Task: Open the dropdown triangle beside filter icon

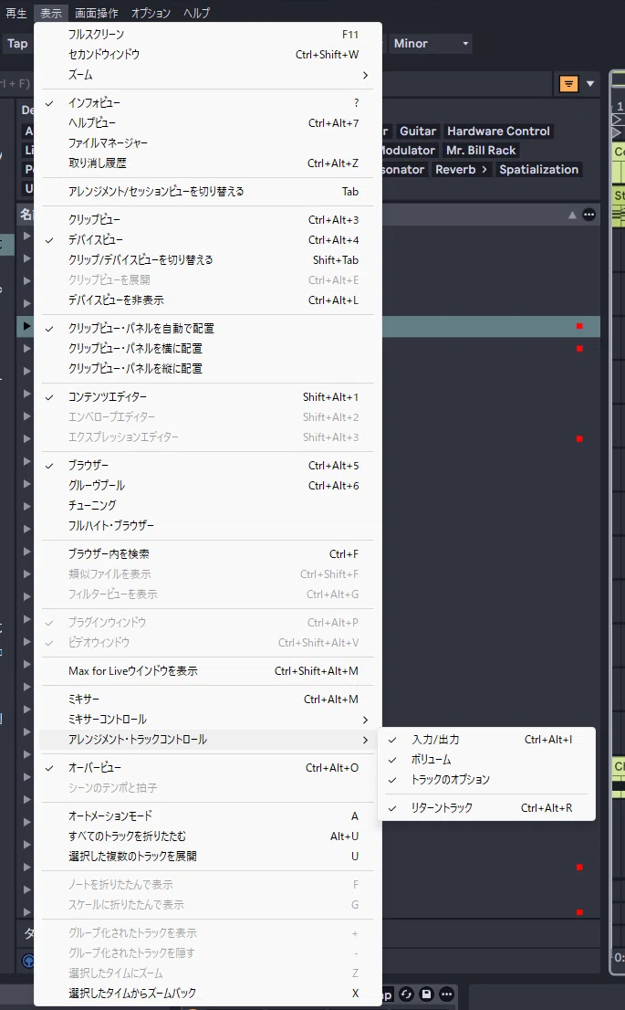Action: coord(590,84)
